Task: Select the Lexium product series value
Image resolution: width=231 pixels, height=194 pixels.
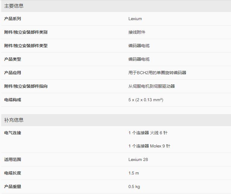Action: (135, 19)
